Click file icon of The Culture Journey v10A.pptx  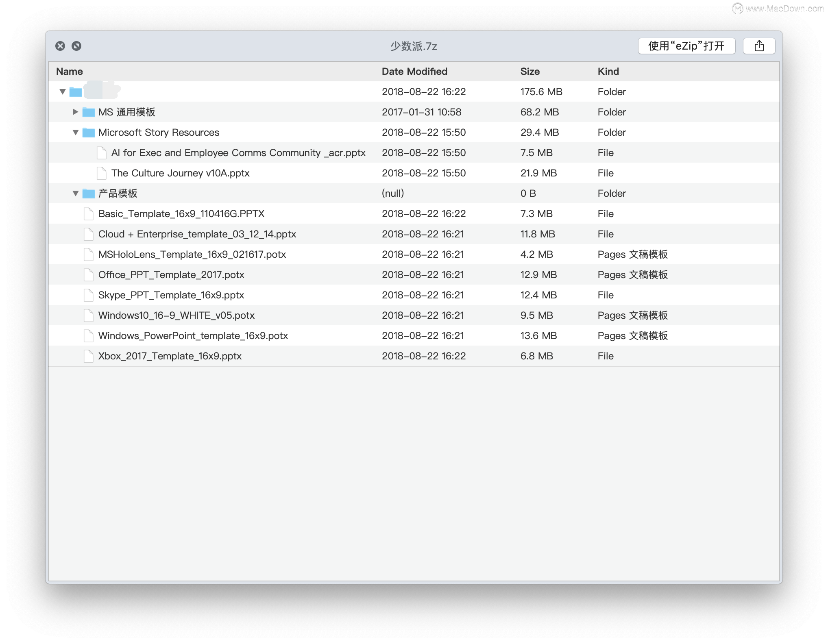pos(102,173)
